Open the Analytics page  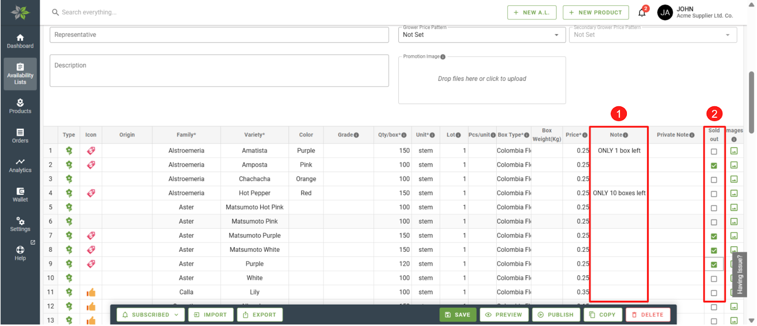coord(20,165)
